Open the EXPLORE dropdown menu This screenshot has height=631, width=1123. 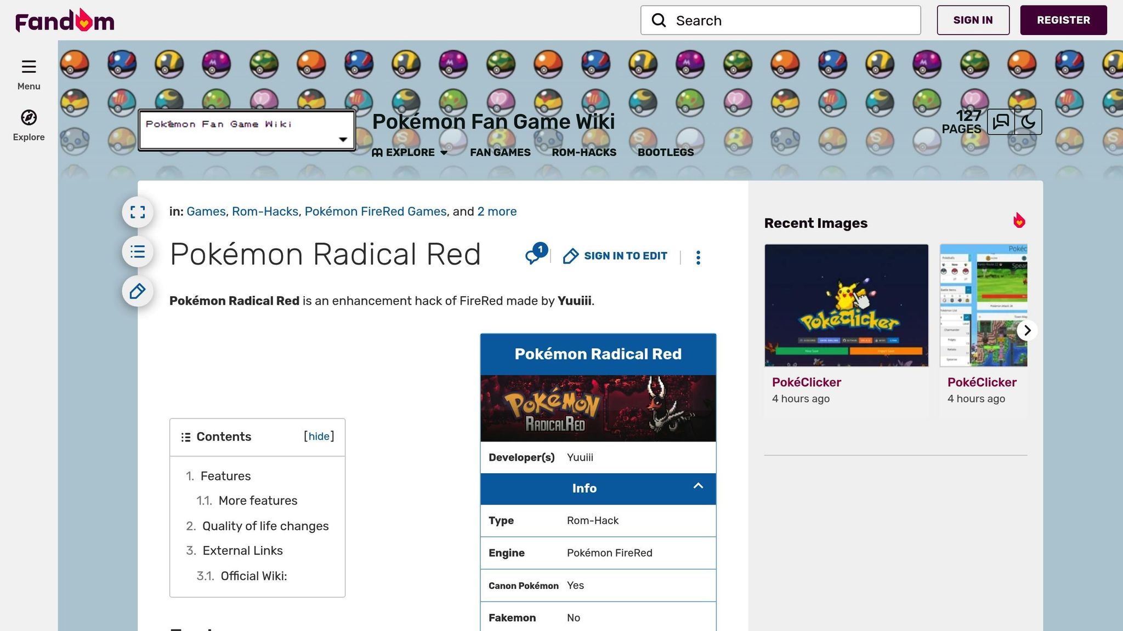pyautogui.click(x=409, y=152)
